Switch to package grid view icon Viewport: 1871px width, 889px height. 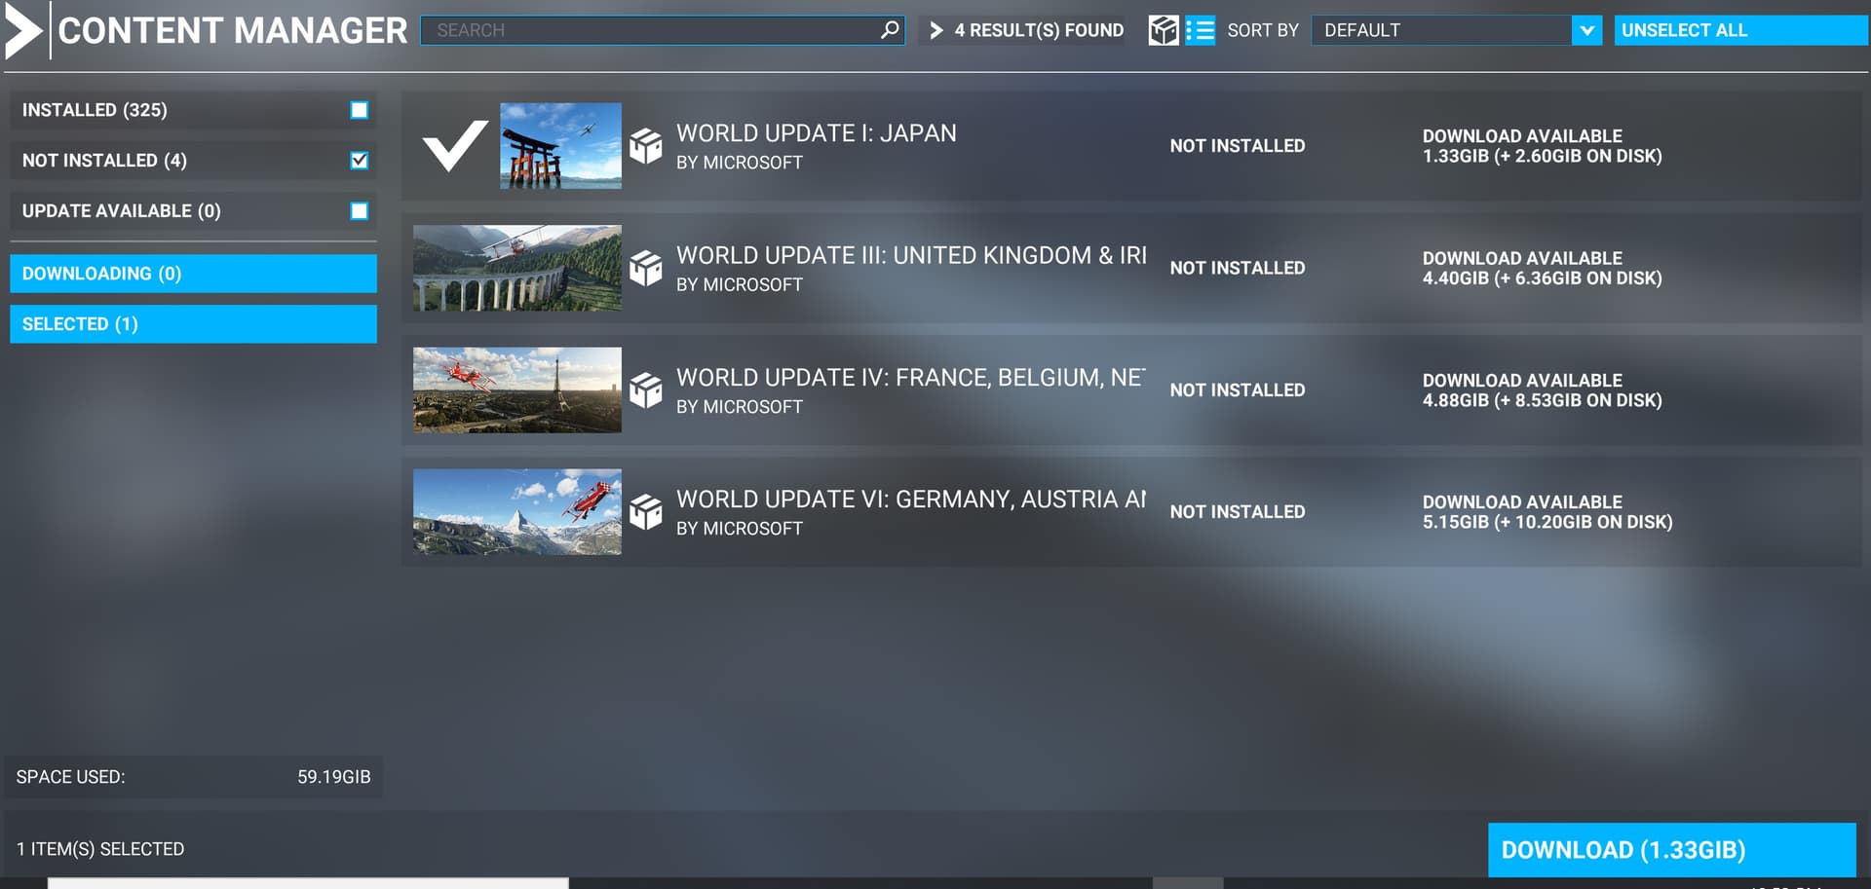tap(1164, 30)
